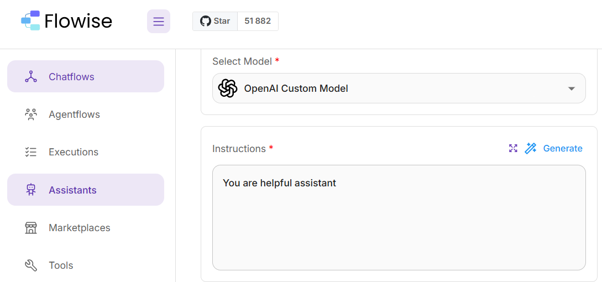Click the GitHub Star button
Image resolution: width=602 pixels, height=282 pixels.
pyautogui.click(x=215, y=21)
